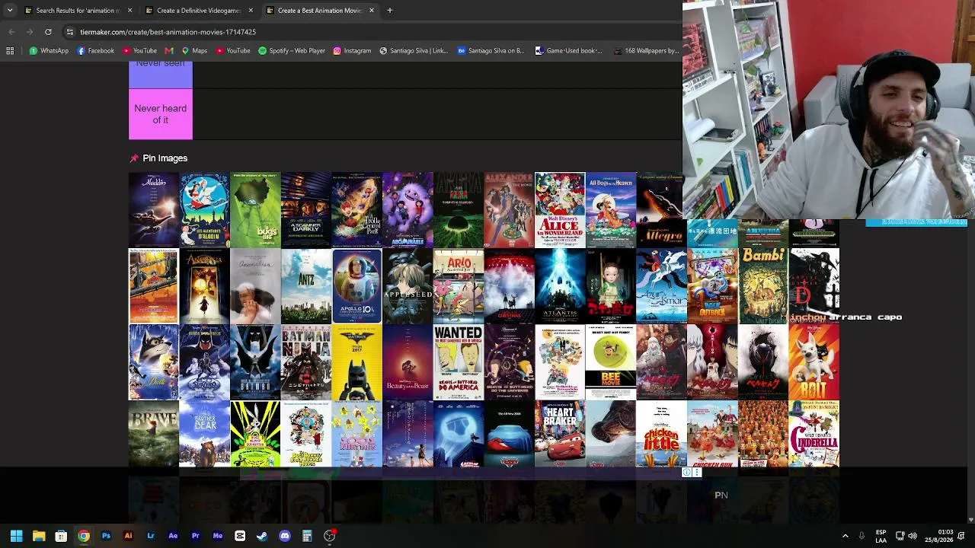The width and height of the screenshot is (975, 548).
Task: Open Discord from the taskbar
Action: [x=285, y=536]
